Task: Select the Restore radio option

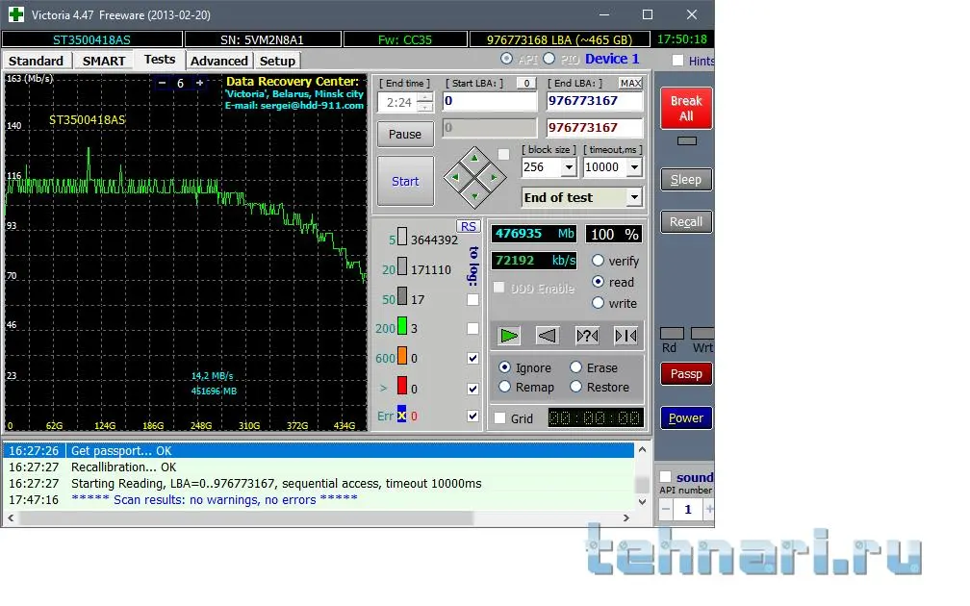Action: [575, 387]
